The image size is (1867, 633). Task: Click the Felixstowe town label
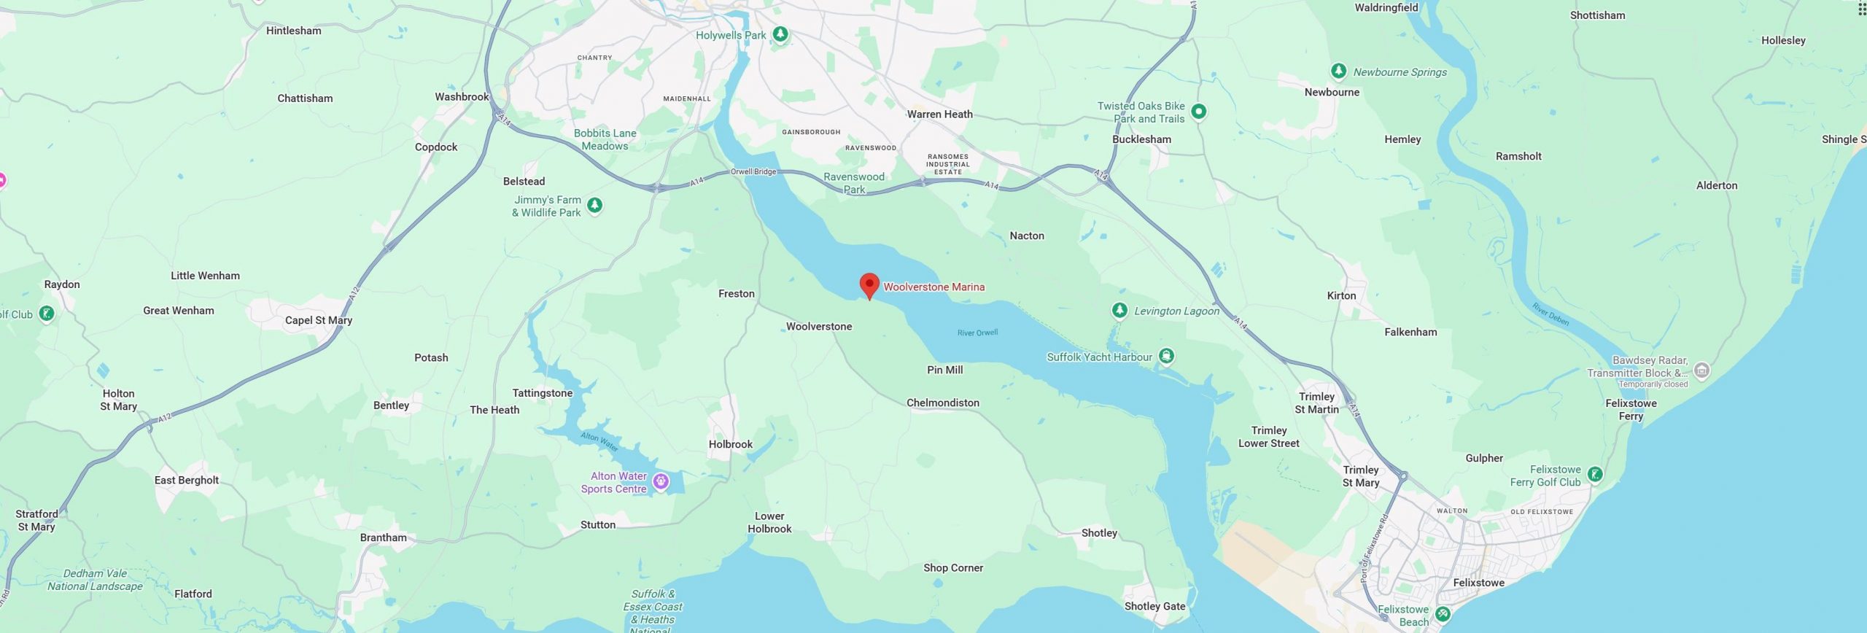(x=1478, y=583)
